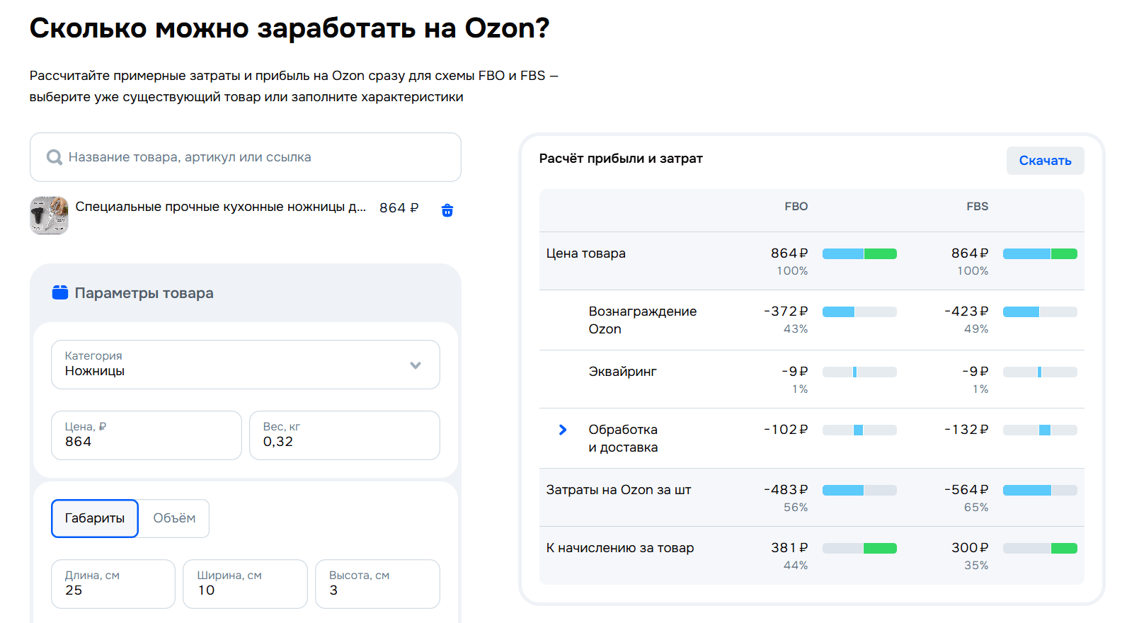Switch to the Габариты tab

click(95, 518)
